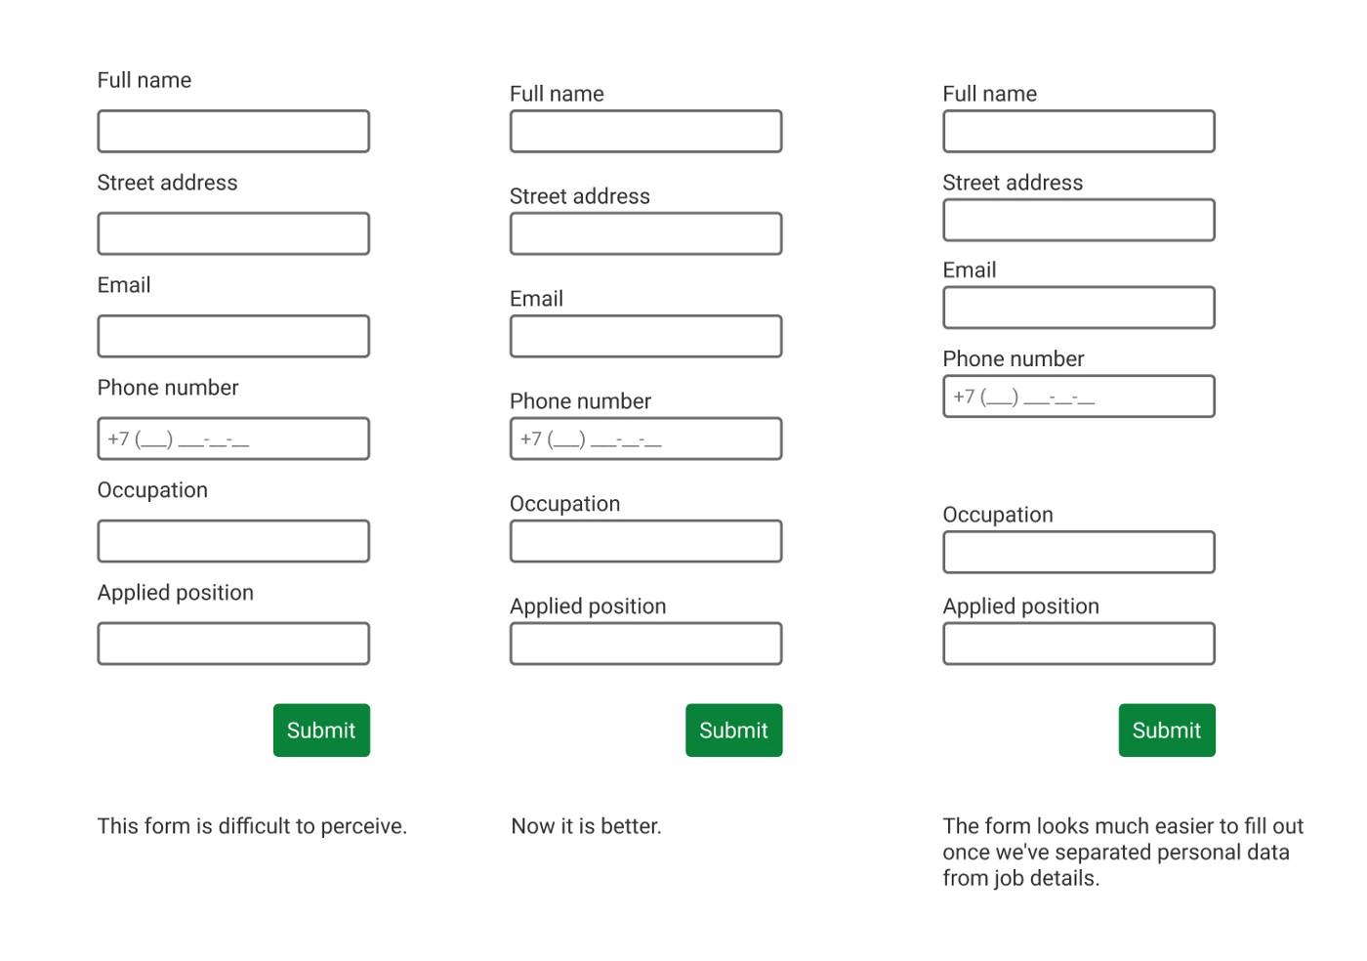Click the Street address field in the right form

click(1078, 220)
